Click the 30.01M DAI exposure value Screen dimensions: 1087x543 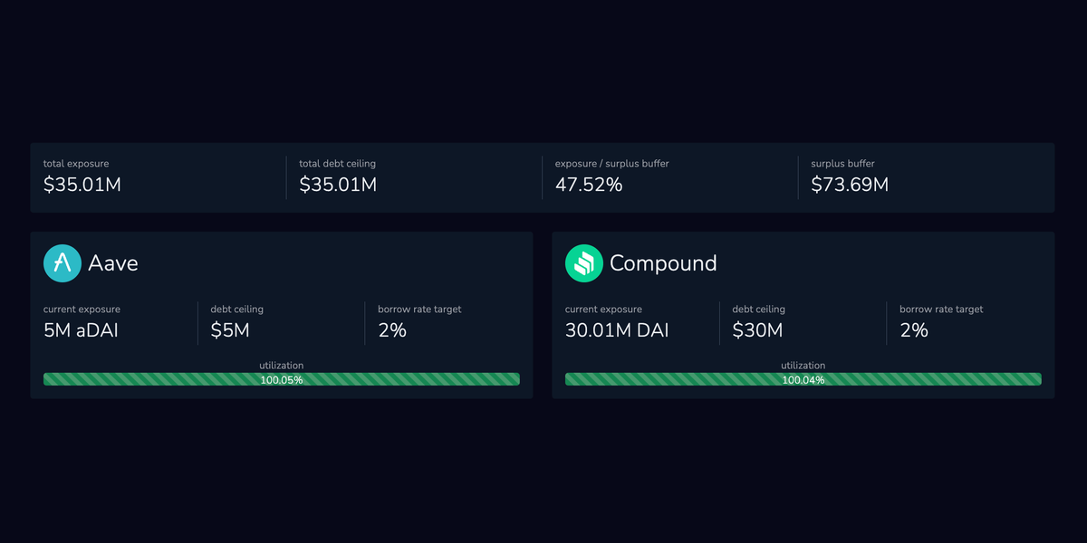[x=617, y=330]
